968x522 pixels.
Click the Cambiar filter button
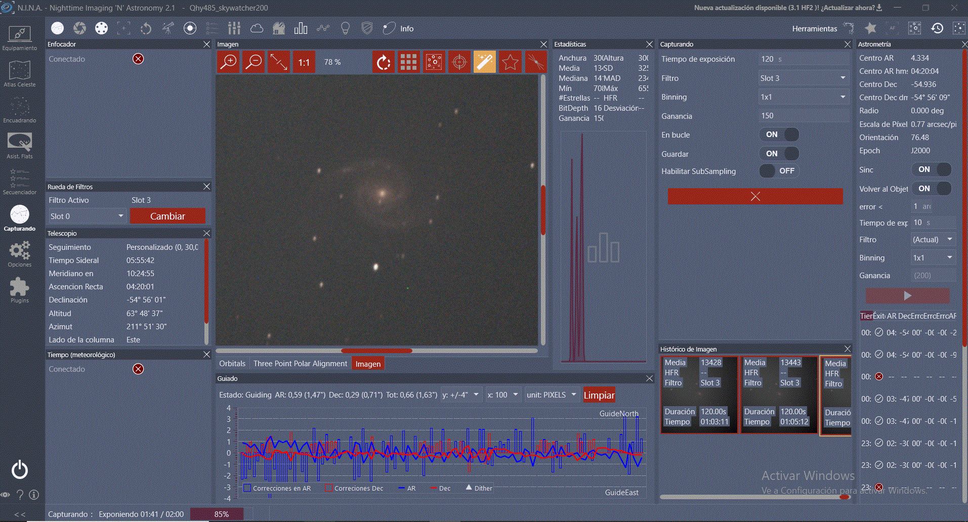167,216
